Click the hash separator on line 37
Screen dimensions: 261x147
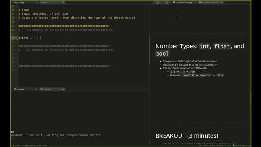(66, 66)
